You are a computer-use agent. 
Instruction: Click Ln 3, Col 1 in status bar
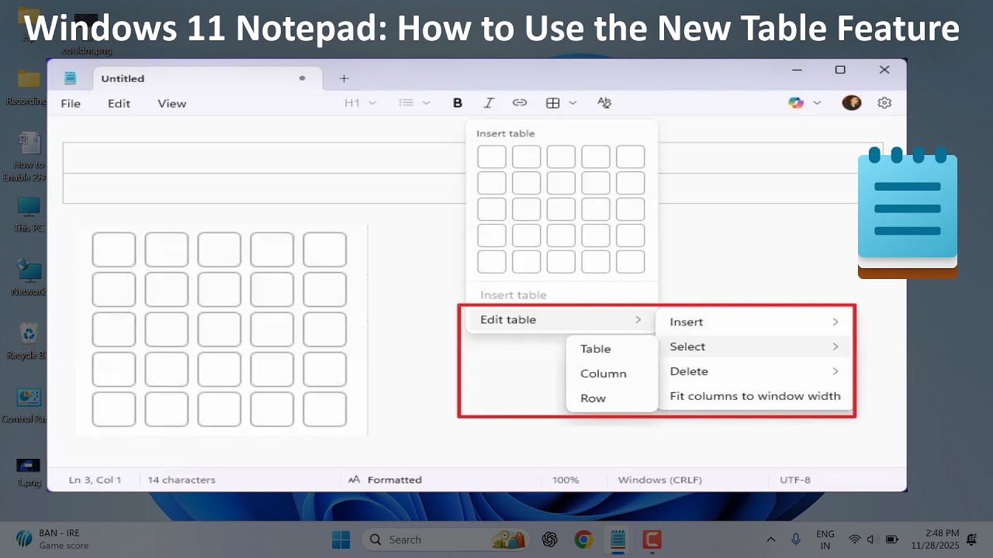point(95,480)
